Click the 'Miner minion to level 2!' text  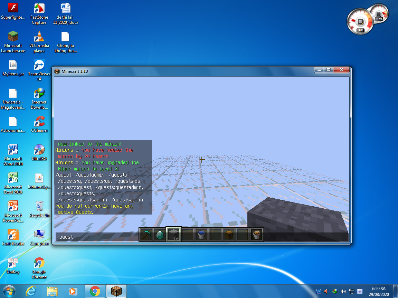tap(88, 169)
